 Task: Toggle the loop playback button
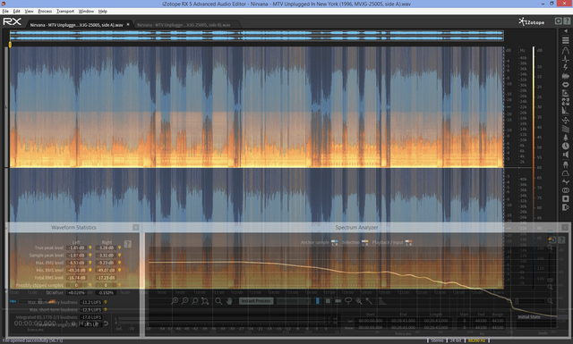click(x=106, y=323)
